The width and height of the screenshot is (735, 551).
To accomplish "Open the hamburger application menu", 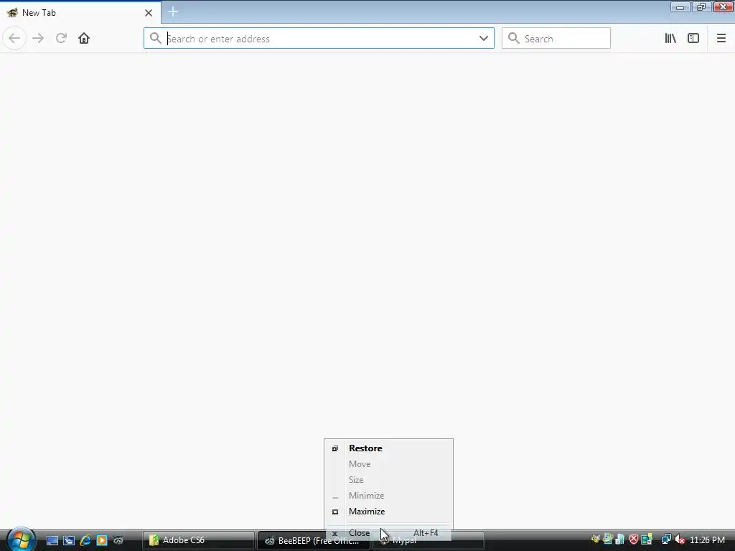I will coord(721,39).
